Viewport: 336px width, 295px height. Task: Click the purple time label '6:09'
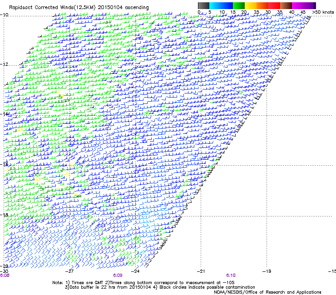[118, 275]
